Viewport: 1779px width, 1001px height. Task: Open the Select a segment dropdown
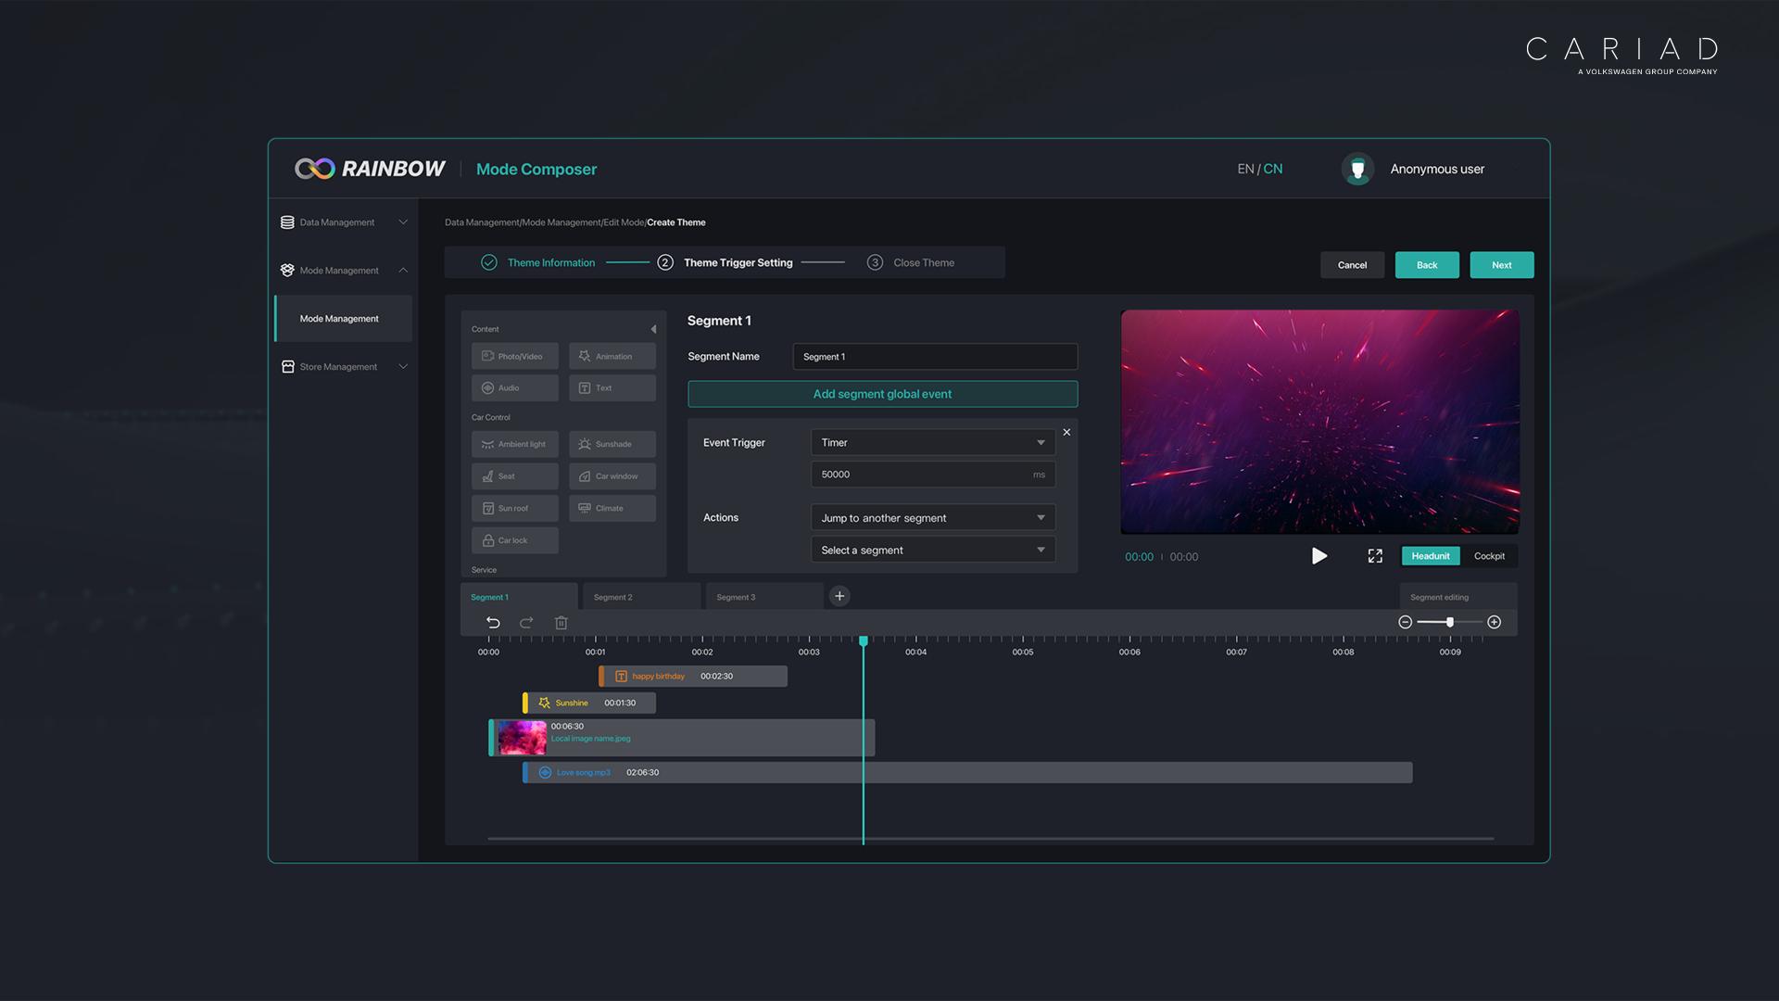(x=932, y=550)
